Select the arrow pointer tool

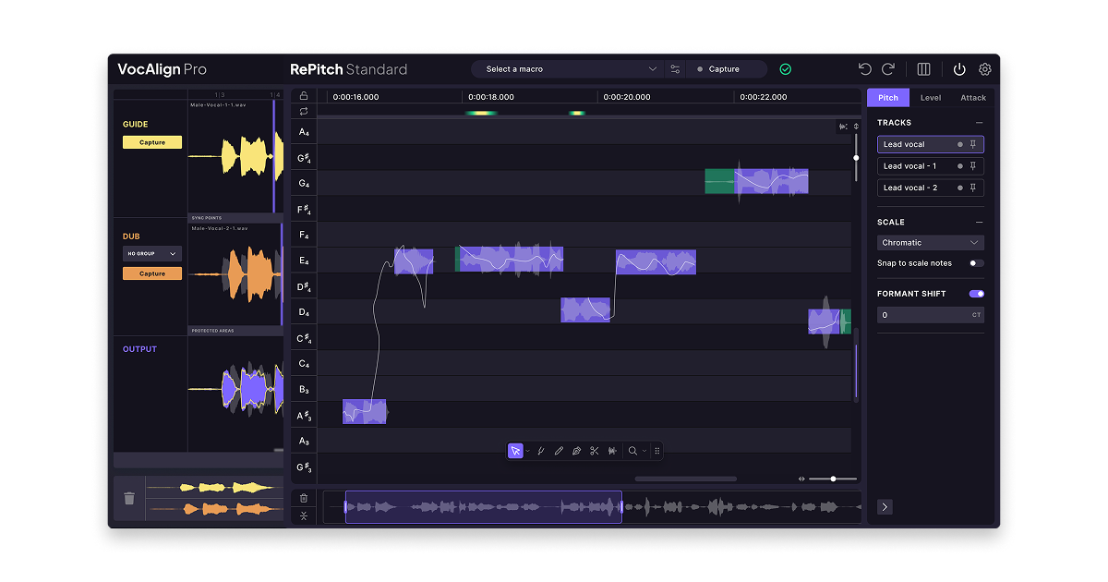pos(515,451)
